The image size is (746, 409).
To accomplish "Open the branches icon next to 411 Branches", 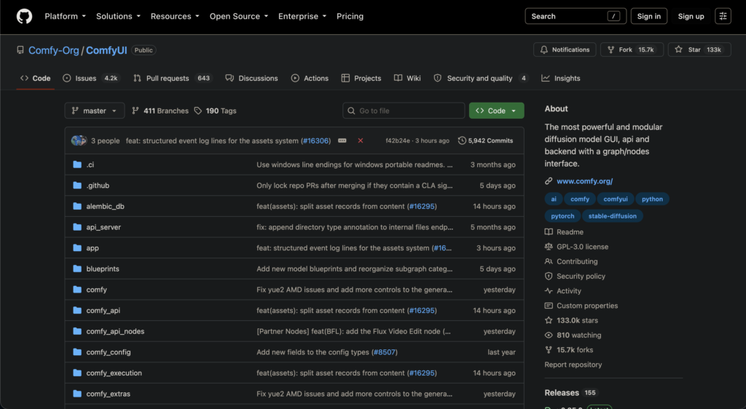I will click(x=135, y=111).
